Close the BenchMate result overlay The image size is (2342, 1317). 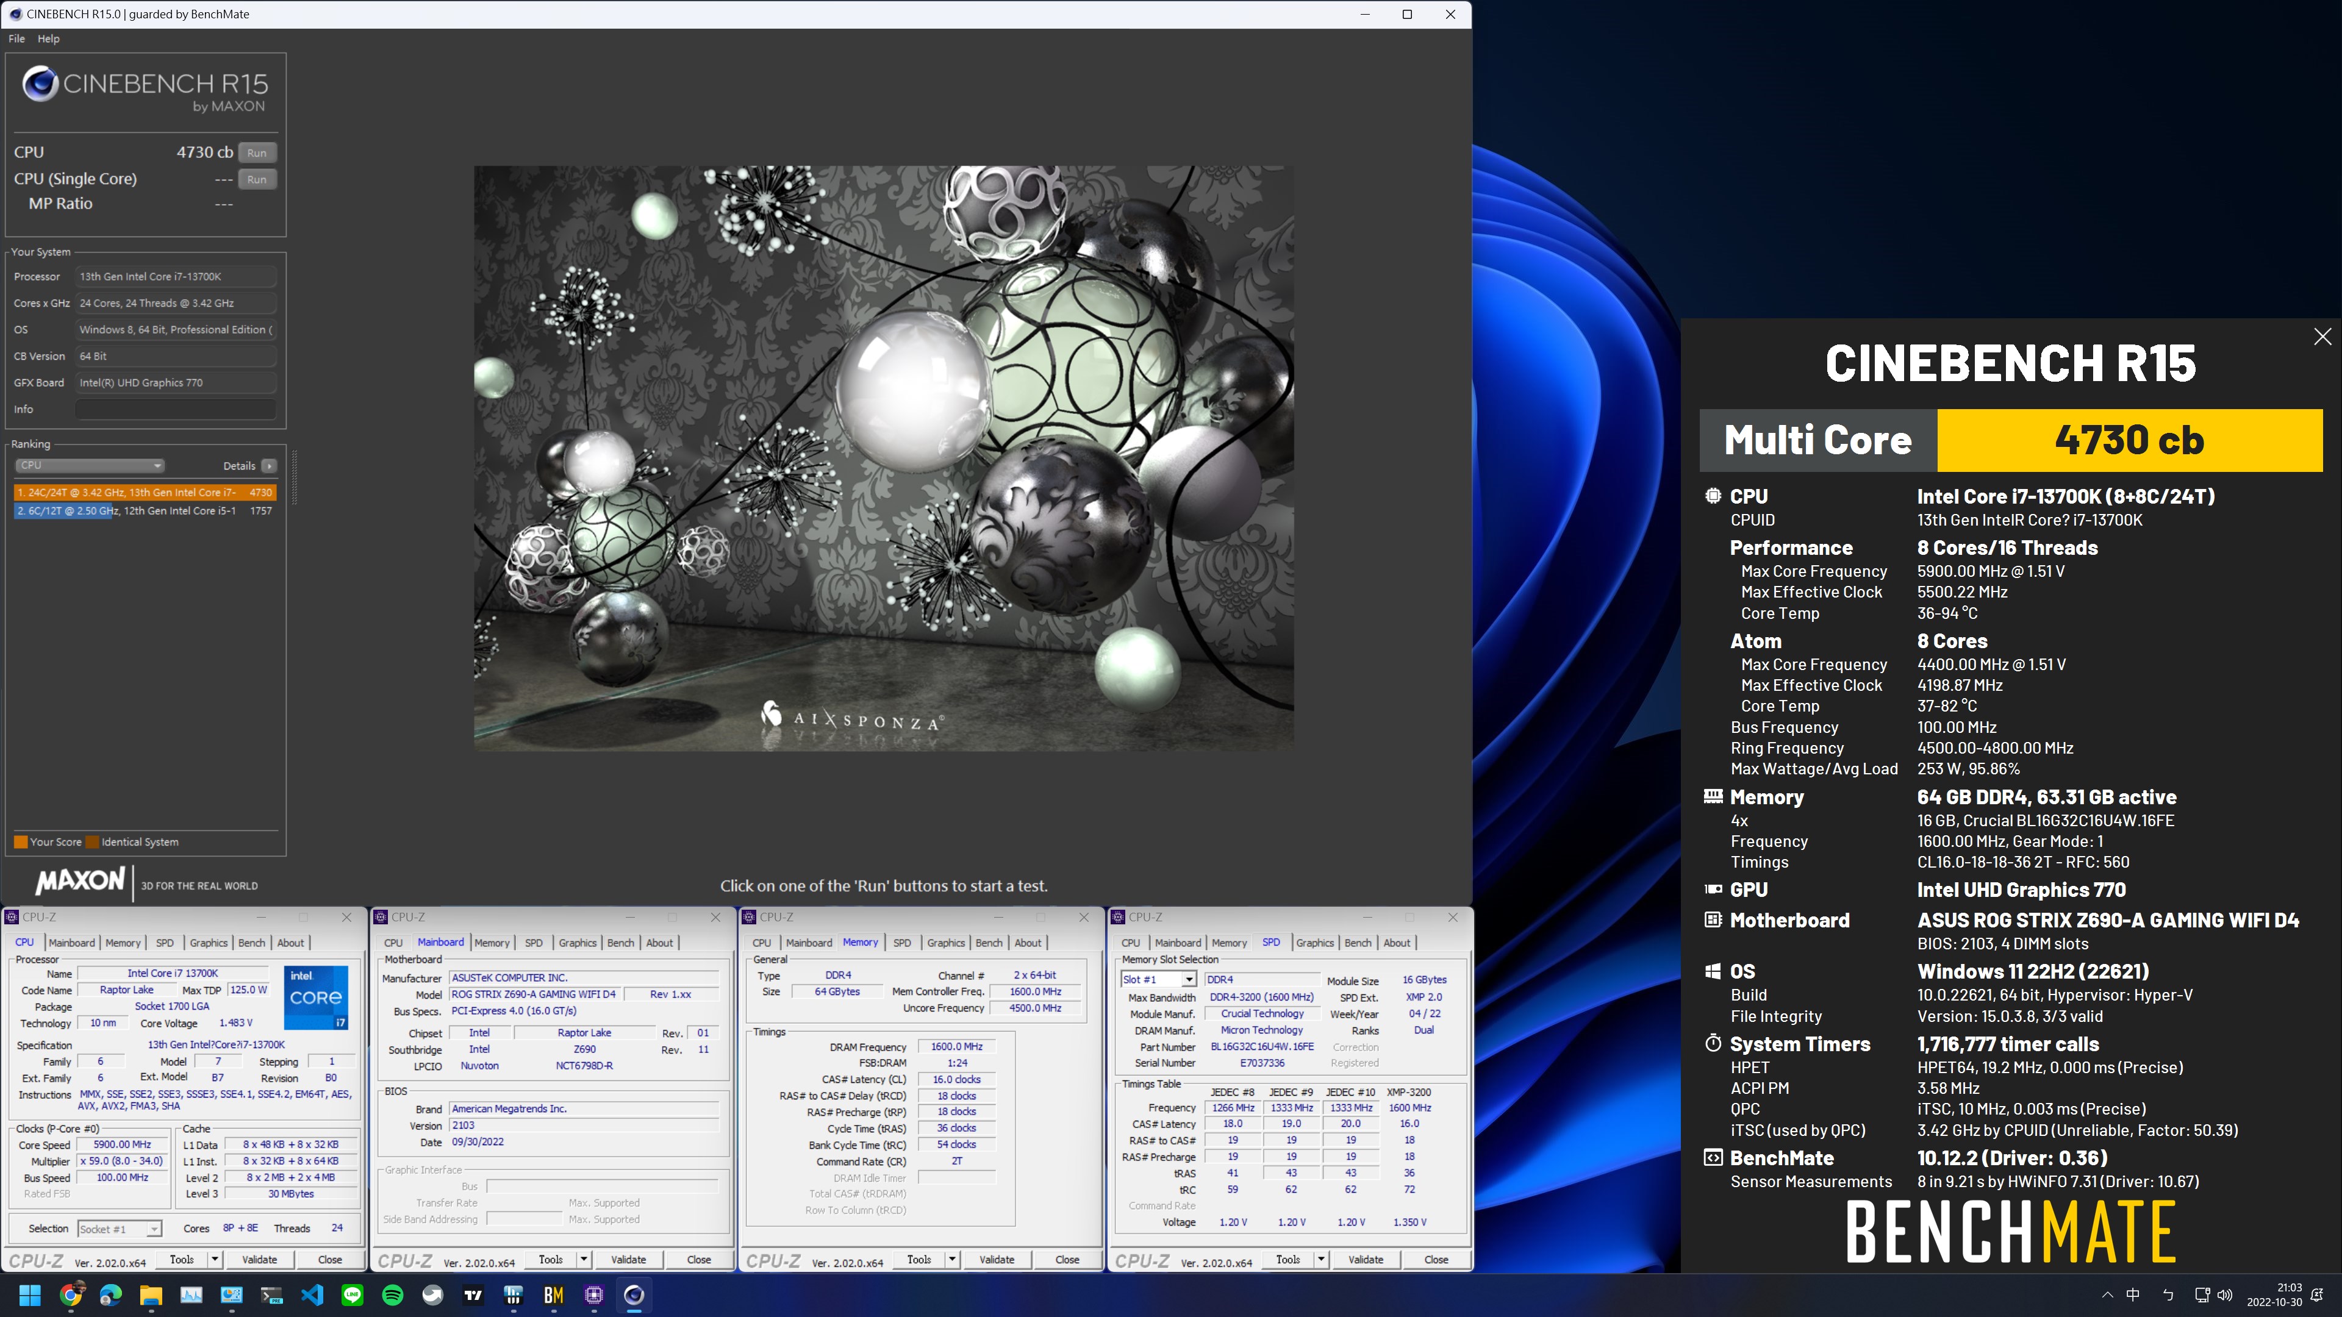coord(2322,337)
